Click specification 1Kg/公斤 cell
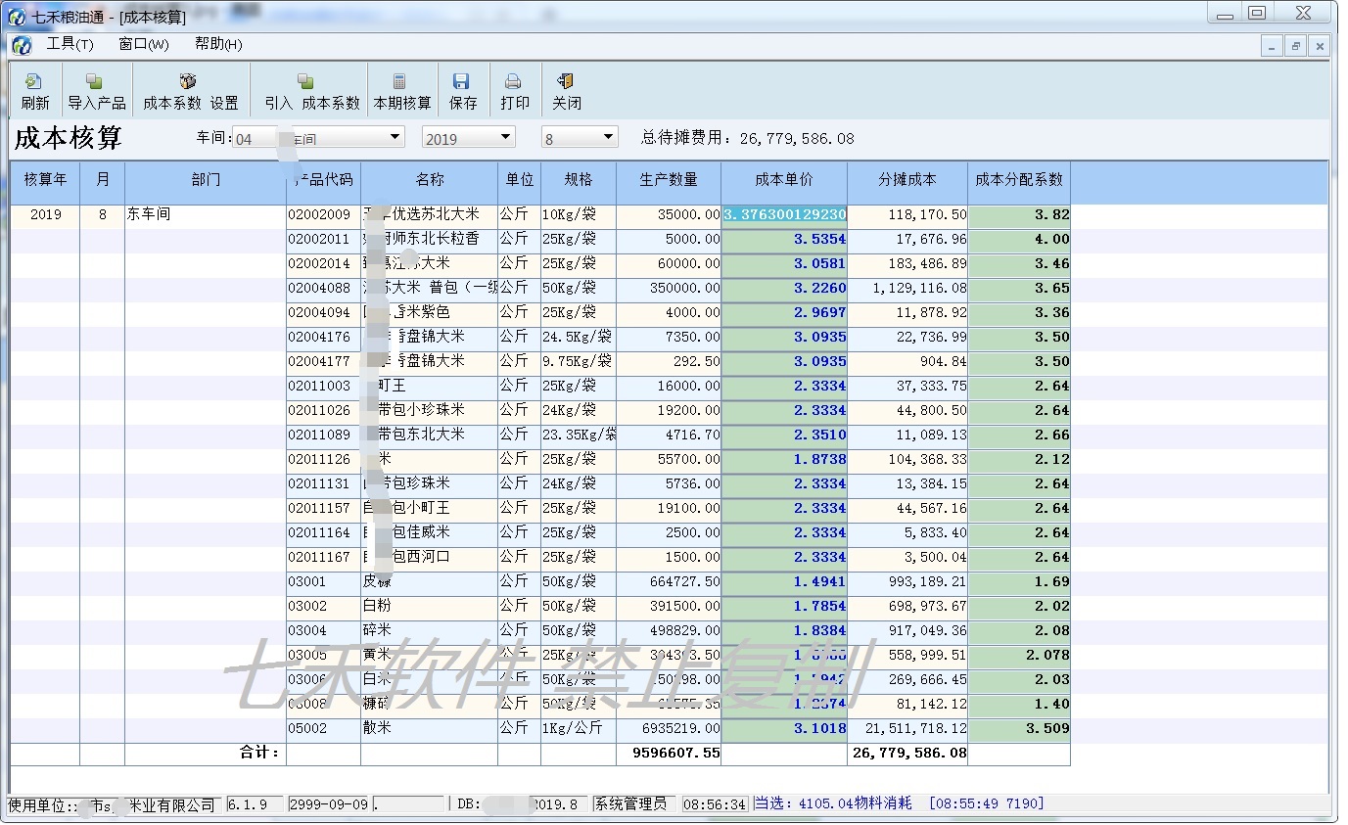The height and width of the screenshot is (825, 1348). pos(579,728)
